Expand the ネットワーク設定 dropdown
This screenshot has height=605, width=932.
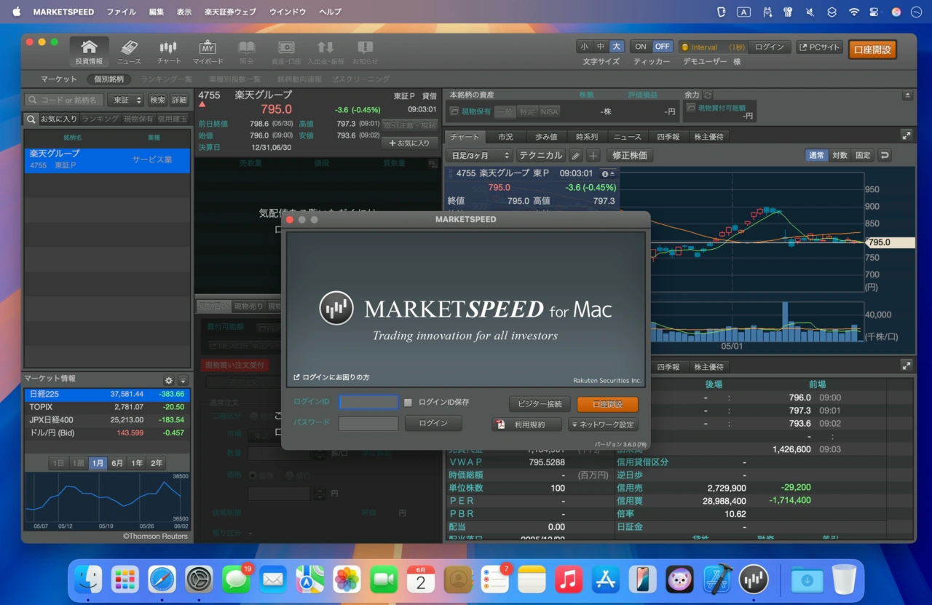coord(602,424)
